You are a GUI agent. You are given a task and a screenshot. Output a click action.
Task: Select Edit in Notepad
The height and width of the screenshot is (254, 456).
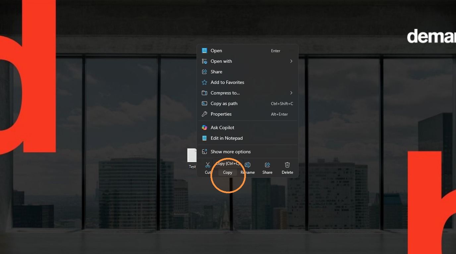click(x=248, y=138)
